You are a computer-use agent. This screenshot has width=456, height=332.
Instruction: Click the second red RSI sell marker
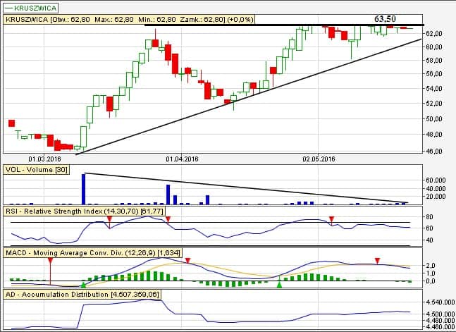coord(168,220)
